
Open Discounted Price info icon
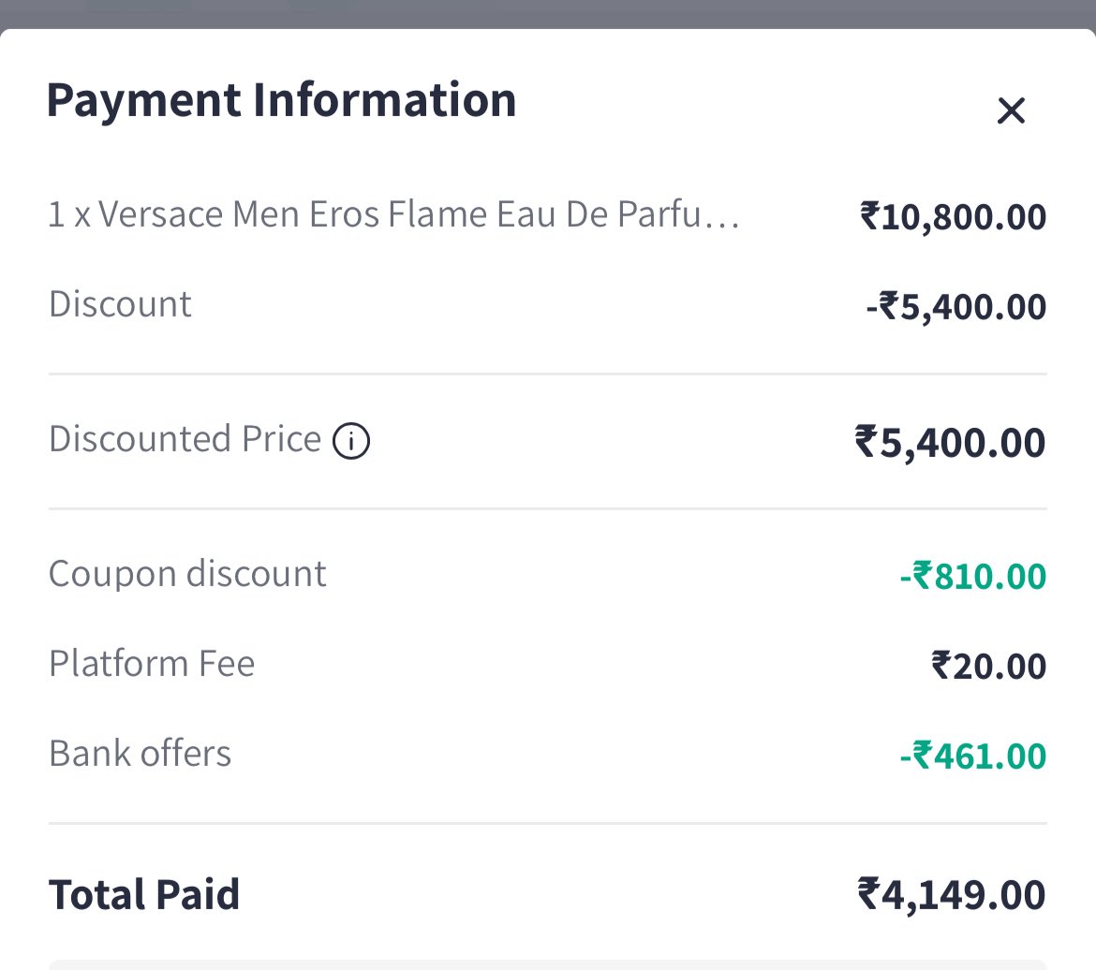(351, 440)
